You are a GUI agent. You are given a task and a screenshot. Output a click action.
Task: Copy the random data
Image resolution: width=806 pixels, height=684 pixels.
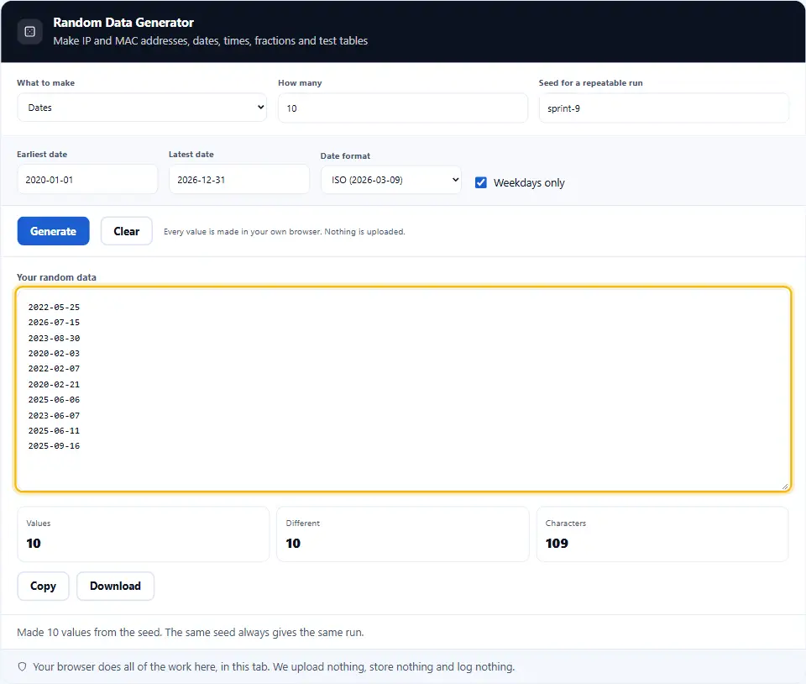[43, 587]
